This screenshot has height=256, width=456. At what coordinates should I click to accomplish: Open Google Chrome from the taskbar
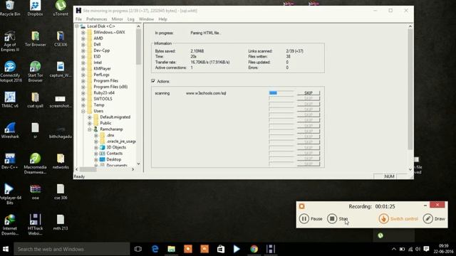pyautogui.click(x=254, y=249)
